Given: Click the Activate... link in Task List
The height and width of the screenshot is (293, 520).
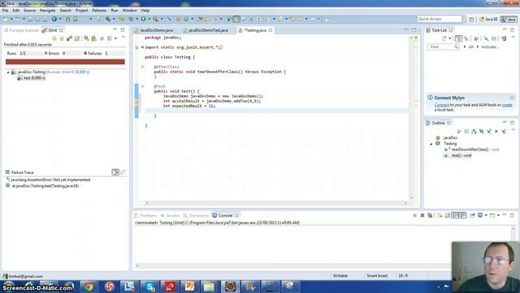Looking at the screenshot, I should (490, 47).
